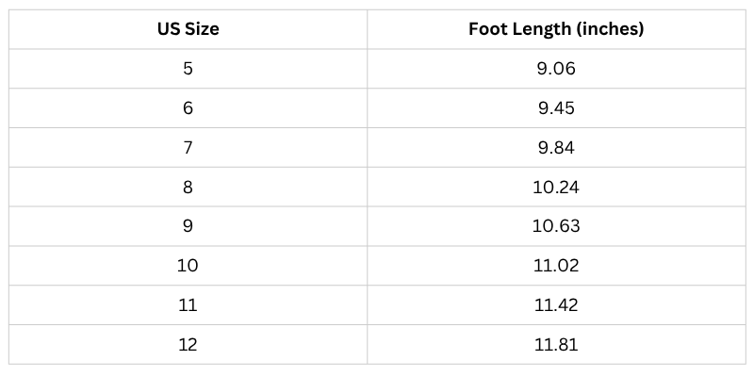This screenshot has height=377, width=754.
Task: Click the 9.45 foot length value
Action: coord(556,108)
